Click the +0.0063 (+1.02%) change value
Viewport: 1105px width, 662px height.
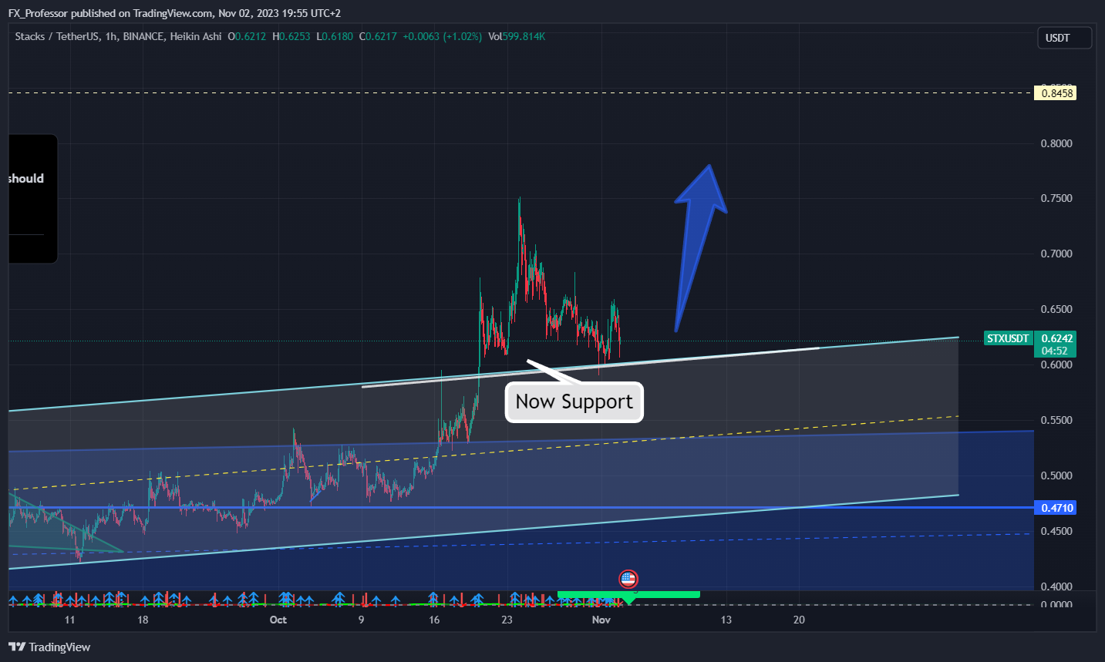coord(443,36)
